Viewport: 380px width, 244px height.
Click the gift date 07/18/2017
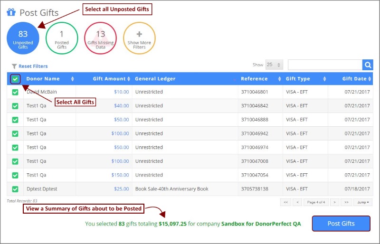(x=357, y=189)
